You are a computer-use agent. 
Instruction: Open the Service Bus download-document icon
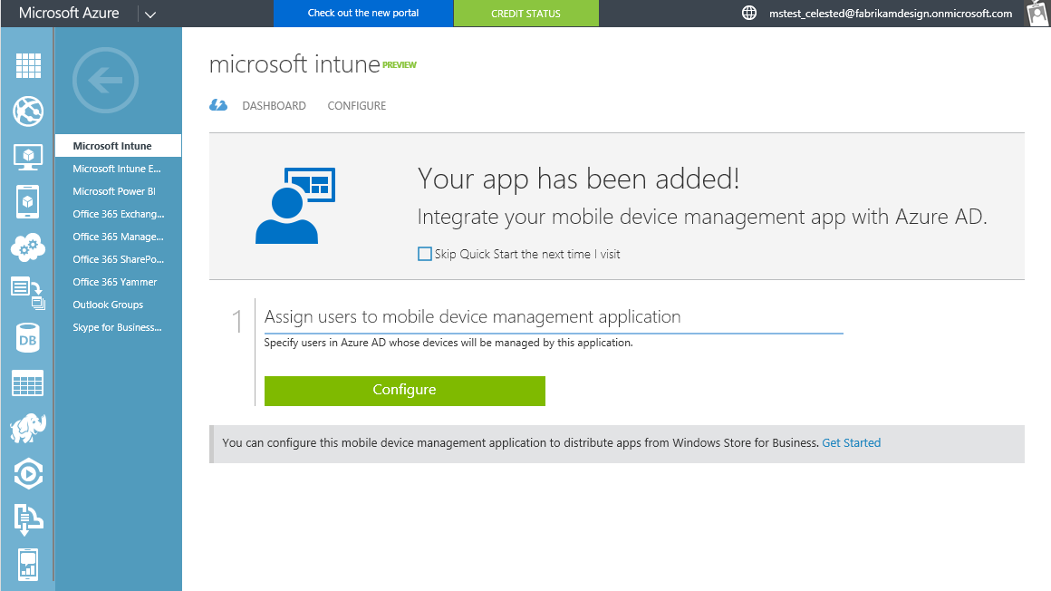pyautogui.click(x=28, y=519)
